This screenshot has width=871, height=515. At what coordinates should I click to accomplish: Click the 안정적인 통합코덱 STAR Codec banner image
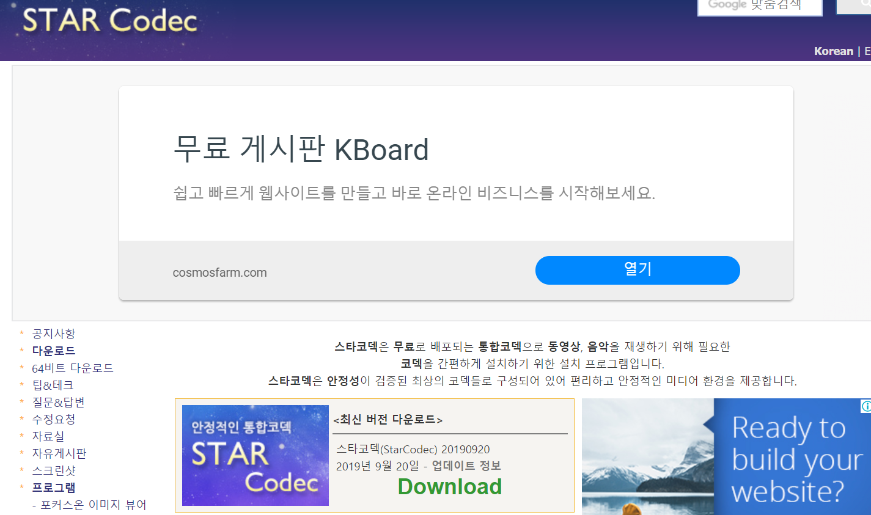(255, 455)
